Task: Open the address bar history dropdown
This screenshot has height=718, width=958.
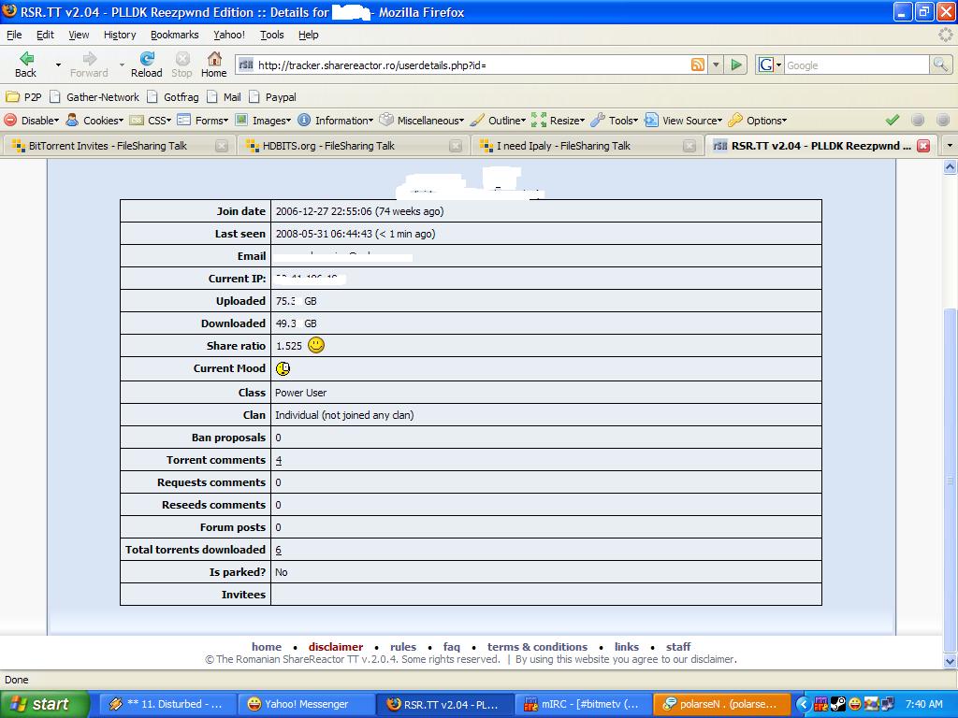Action: click(717, 65)
